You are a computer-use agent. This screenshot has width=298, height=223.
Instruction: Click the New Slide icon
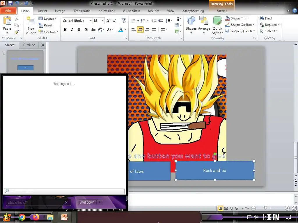click(x=31, y=21)
